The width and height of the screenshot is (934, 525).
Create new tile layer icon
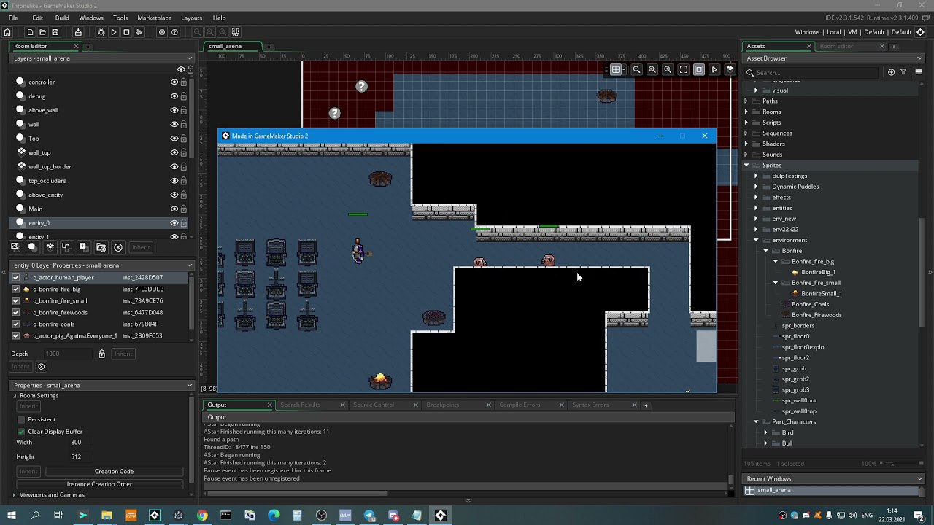[50, 246]
